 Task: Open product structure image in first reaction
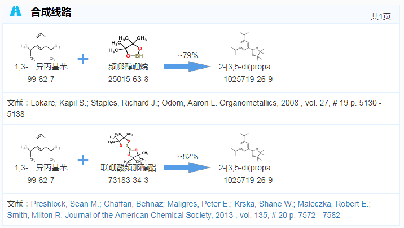(248, 47)
